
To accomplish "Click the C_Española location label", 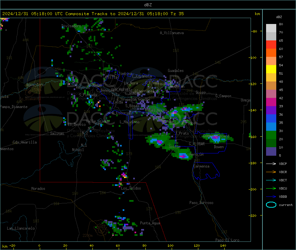I will pos(142,76).
